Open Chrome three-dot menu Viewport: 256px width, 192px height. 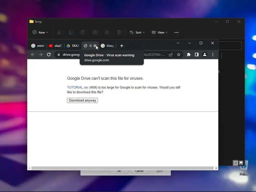[213, 54]
